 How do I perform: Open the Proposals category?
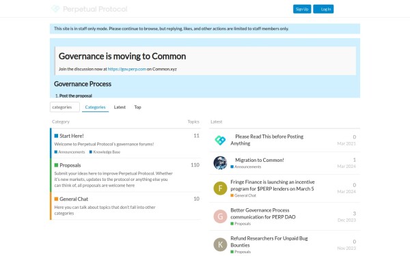70,165
